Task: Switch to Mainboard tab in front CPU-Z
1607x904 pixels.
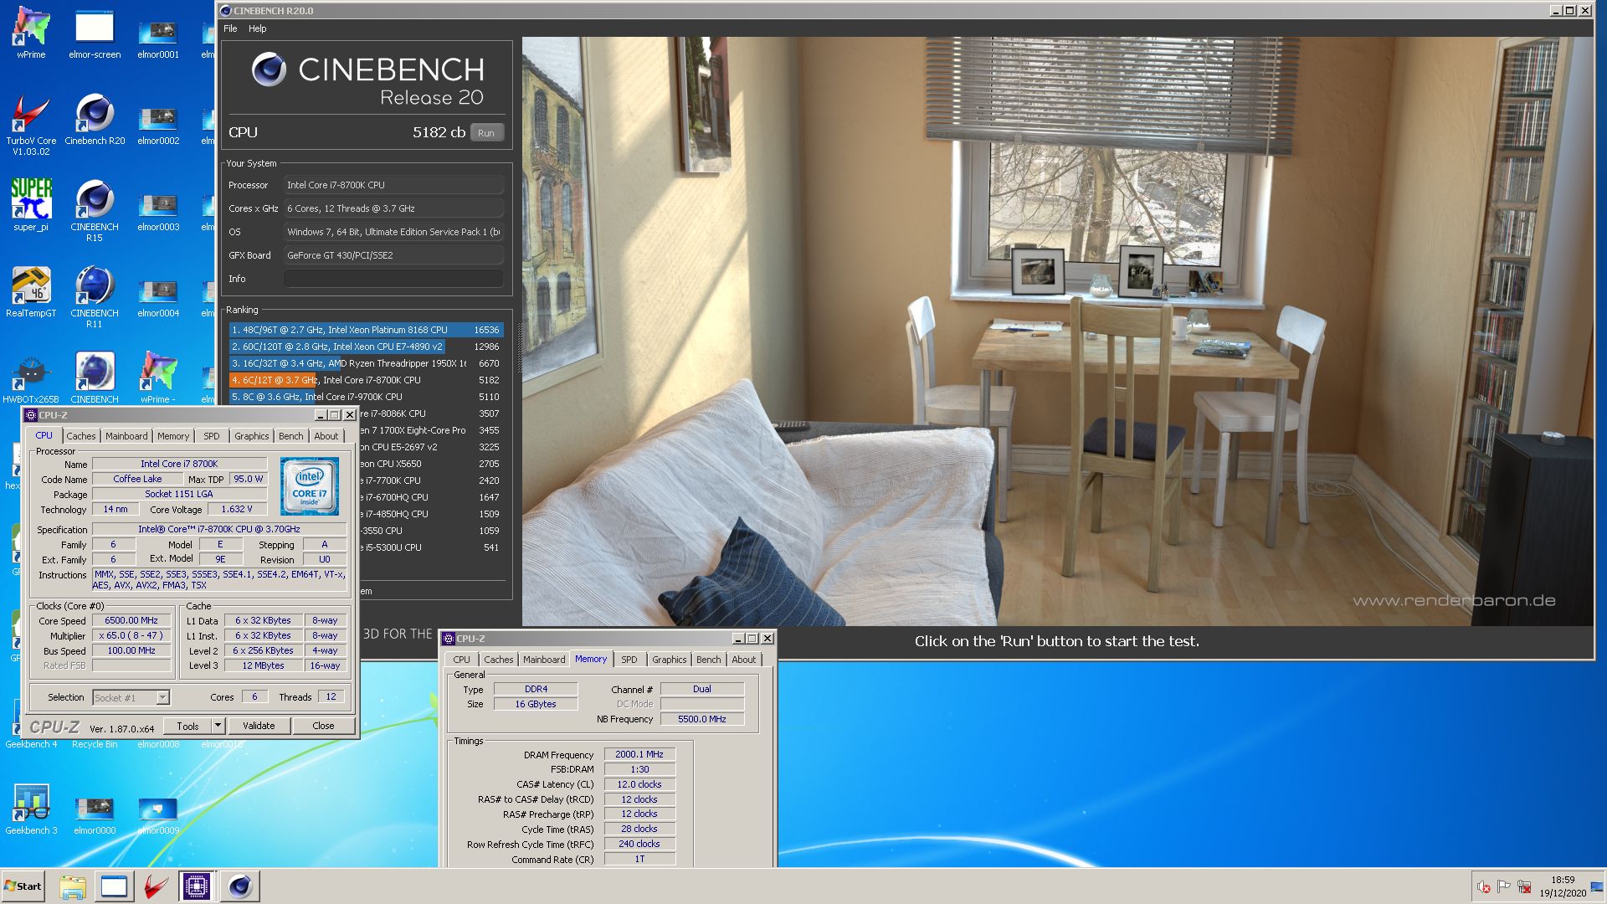Action: (x=126, y=436)
